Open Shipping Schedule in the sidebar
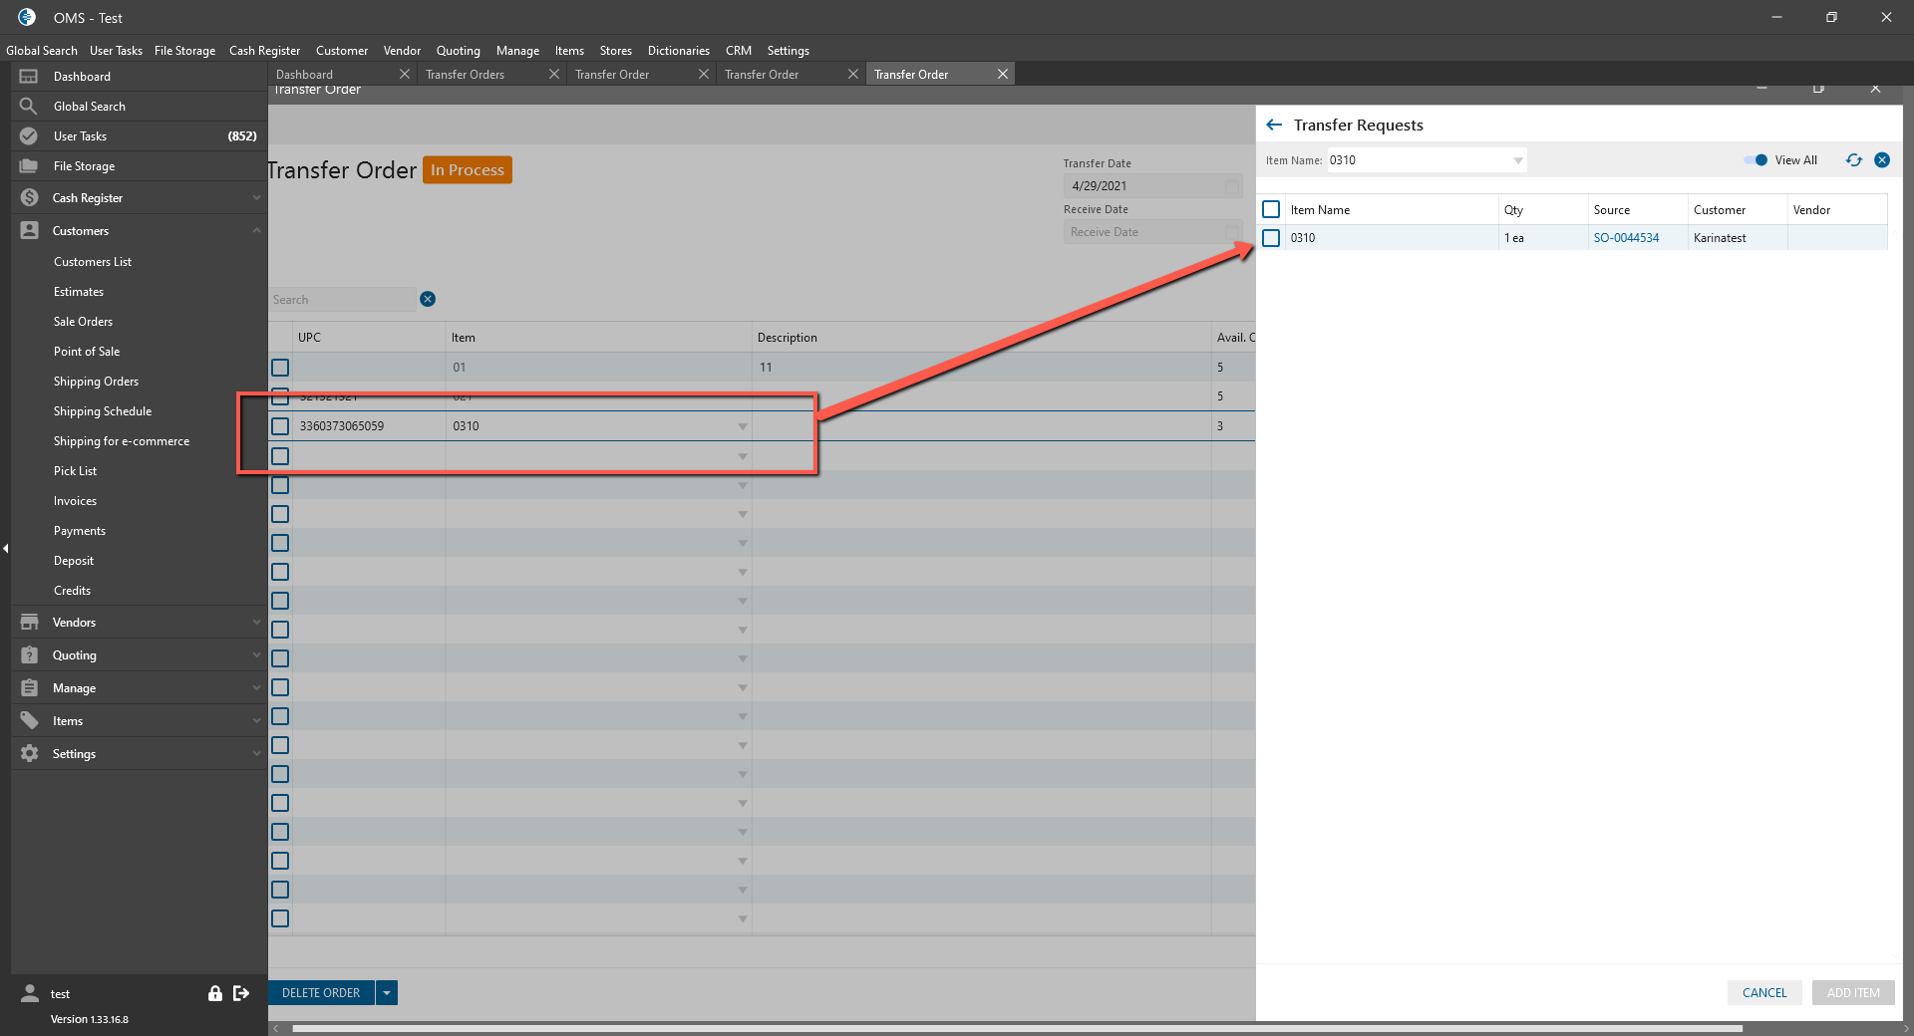Screen dimensions: 1914x1036 (x=103, y=411)
